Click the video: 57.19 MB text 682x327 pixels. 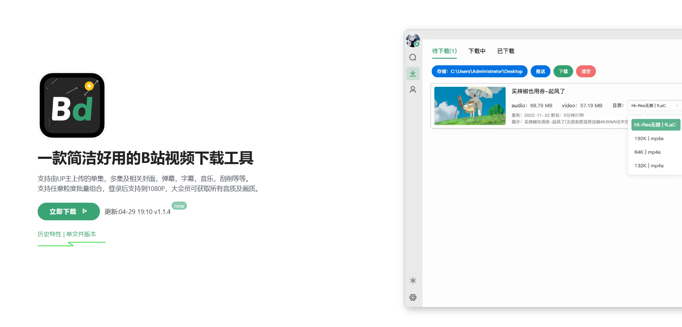[582, 106]
